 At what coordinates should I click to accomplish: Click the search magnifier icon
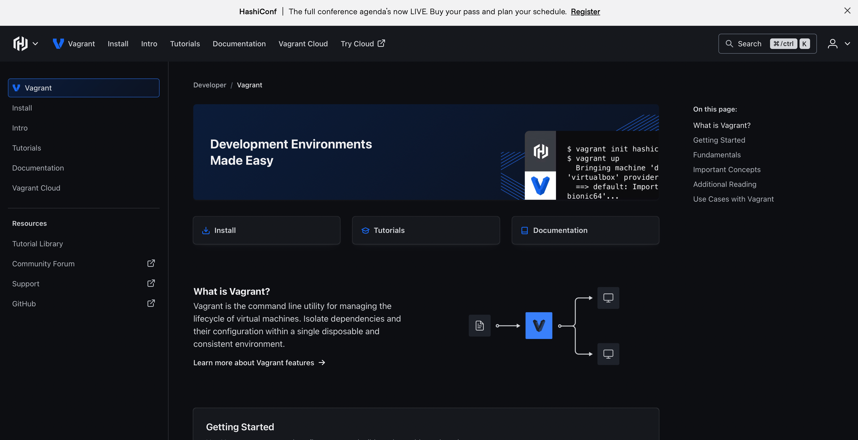click(729, 44)
